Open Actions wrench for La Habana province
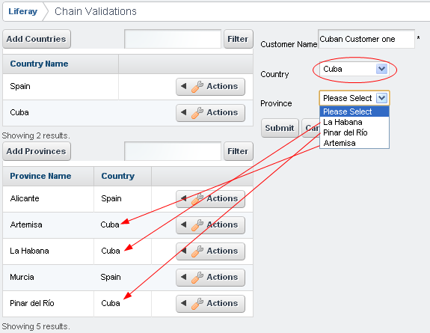 point(210,251)
